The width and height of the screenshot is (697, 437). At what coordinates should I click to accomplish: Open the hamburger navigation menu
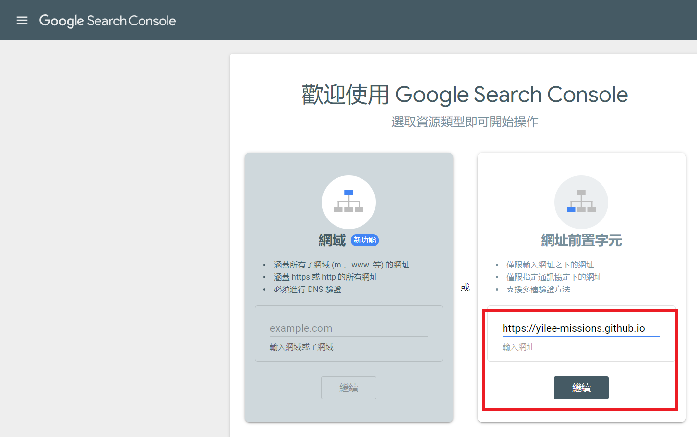22,20
